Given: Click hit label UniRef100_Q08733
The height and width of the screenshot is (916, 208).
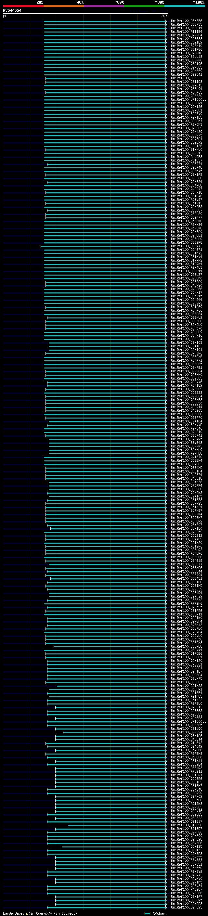Looking at the screenshot, I should [187, 25].
